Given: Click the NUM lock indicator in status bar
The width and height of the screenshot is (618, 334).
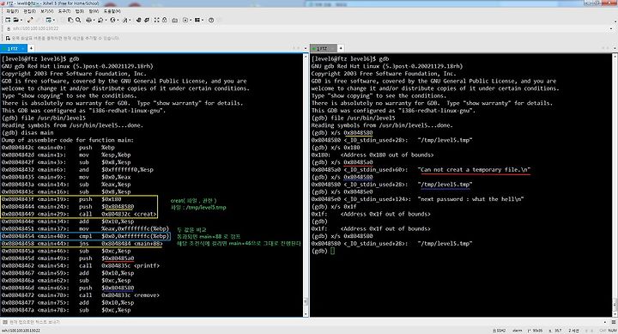Looking at the screenshot, I should click(x=612, y=331).
